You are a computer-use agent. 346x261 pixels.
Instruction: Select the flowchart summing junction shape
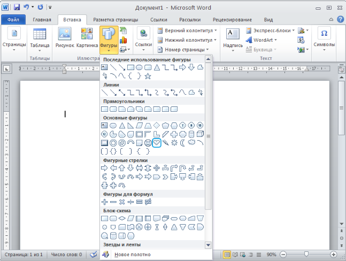[x=139, y=227]
